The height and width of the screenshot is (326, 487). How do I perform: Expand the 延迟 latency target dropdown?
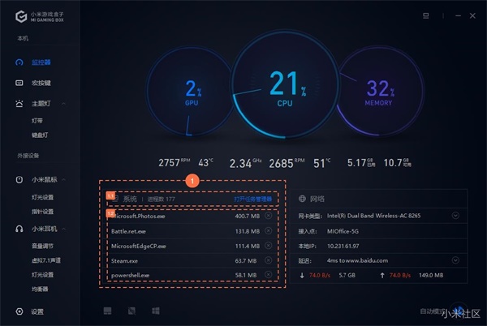tap(455, 260)
